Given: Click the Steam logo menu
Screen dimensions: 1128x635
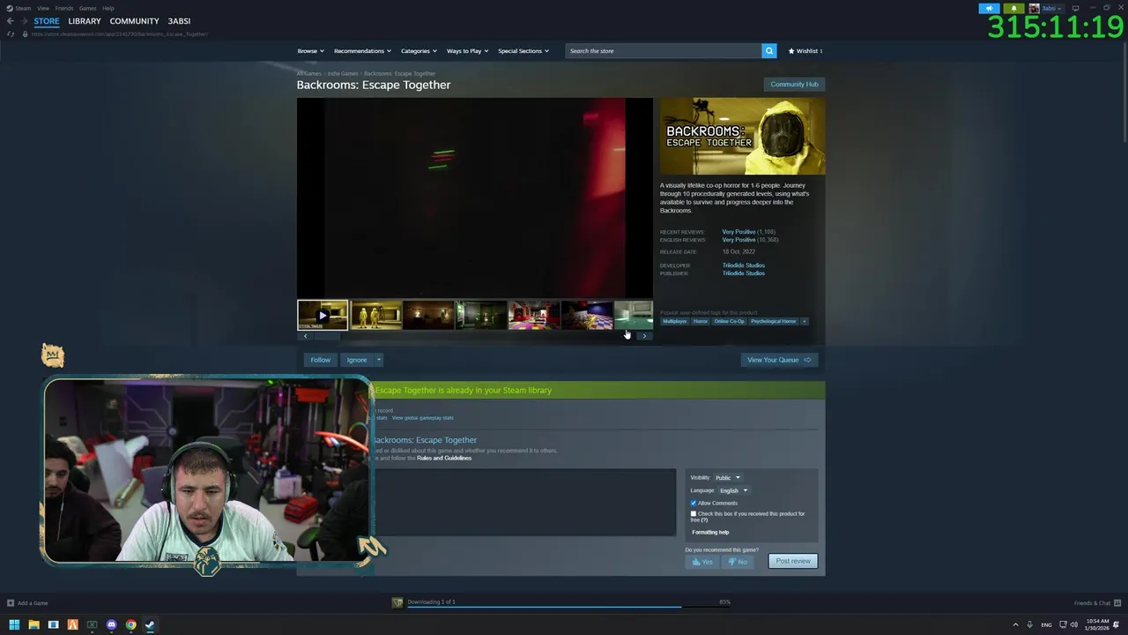Looking at the screenshot, I should [9, 8].
